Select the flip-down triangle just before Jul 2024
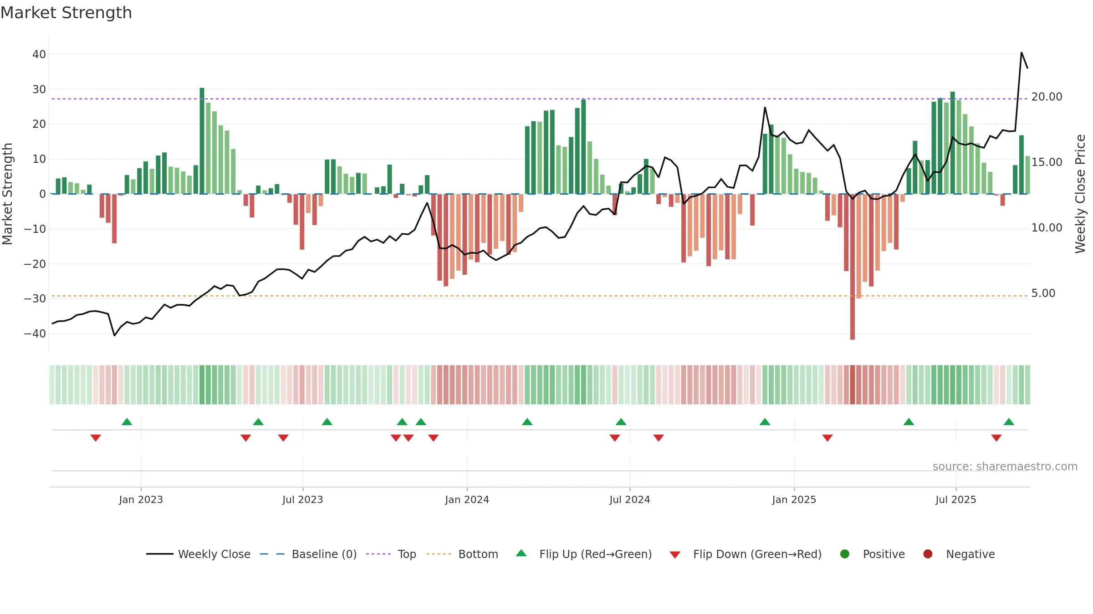 pyautogui.click(x=615, y=438)
